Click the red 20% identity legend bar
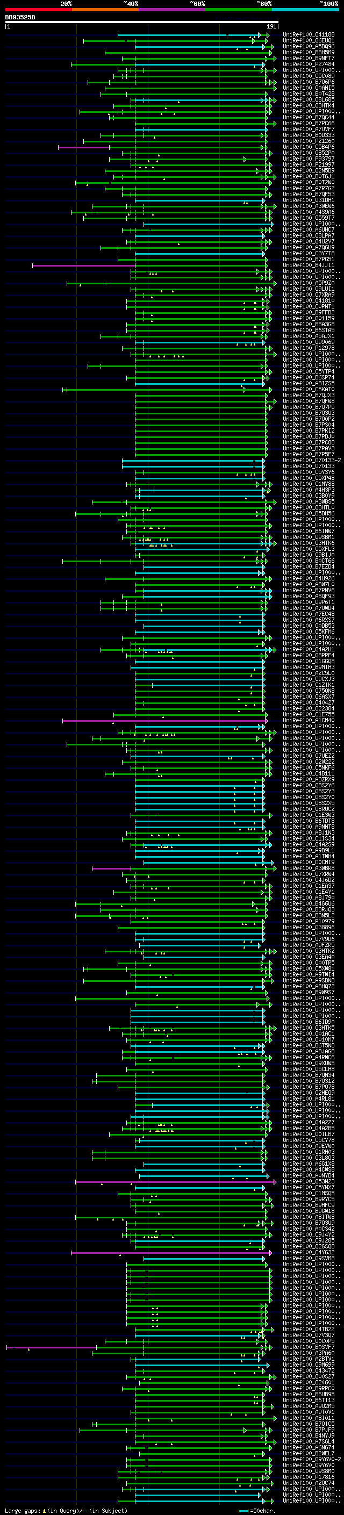 tap(38, 10)
